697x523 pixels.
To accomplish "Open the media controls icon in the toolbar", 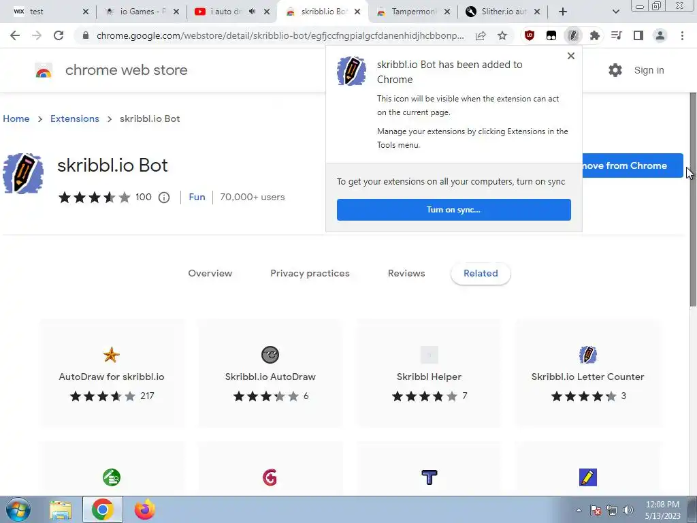I will click(x=617, y=35).
